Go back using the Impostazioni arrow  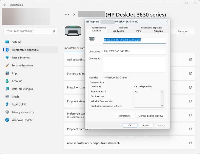[5, 5]
